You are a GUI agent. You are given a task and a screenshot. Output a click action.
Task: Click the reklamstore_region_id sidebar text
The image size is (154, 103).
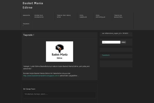coord(115,33)
